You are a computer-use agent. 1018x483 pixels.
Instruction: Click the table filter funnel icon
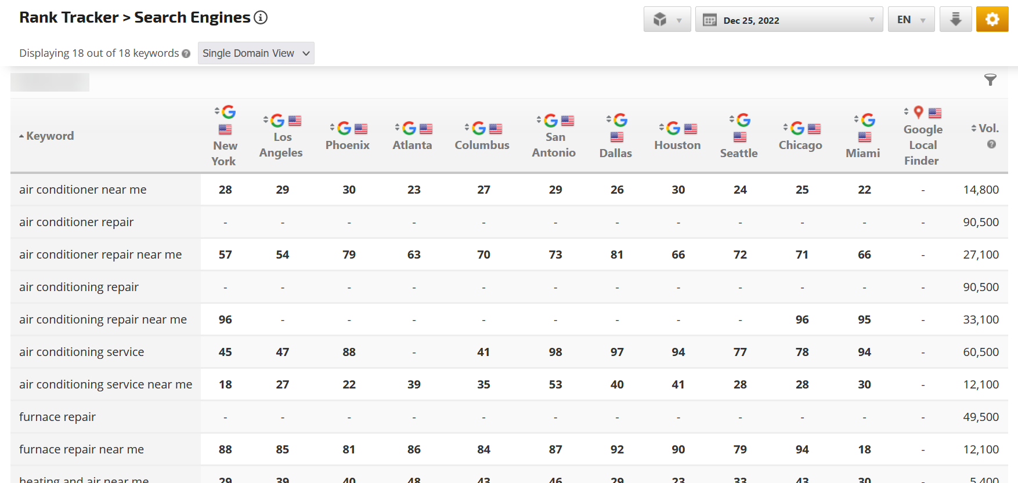coord(990,80)
